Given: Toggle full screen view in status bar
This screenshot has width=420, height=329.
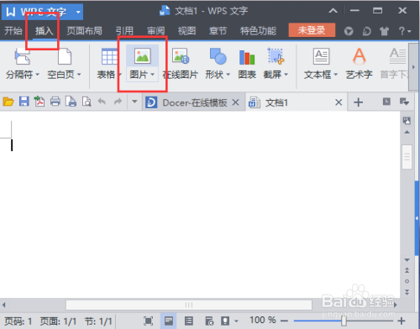Looking at the screenshot, I should (x=148, y=321).
